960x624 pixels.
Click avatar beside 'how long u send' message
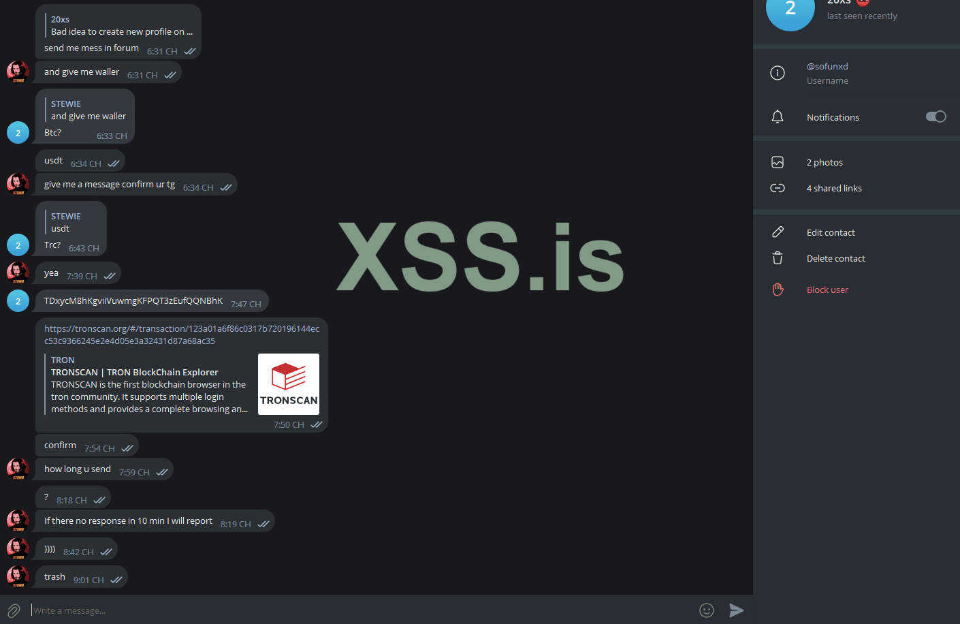pyautogui.click(x=18, y=469)
